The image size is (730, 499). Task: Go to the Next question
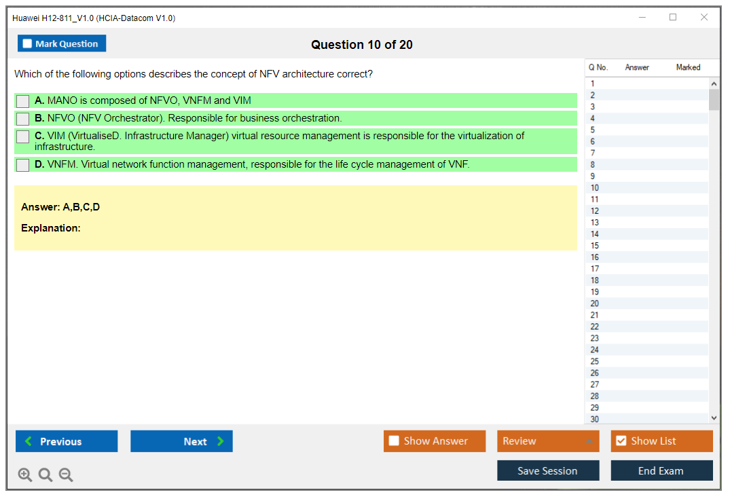coord(181,441)
